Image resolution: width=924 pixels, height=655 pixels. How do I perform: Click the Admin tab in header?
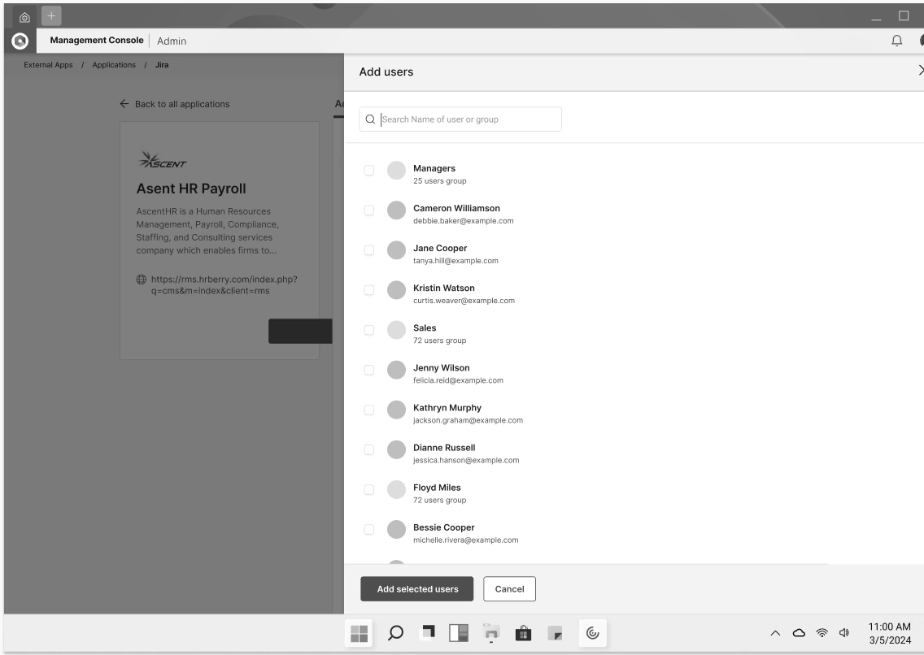tap(172, 41)
